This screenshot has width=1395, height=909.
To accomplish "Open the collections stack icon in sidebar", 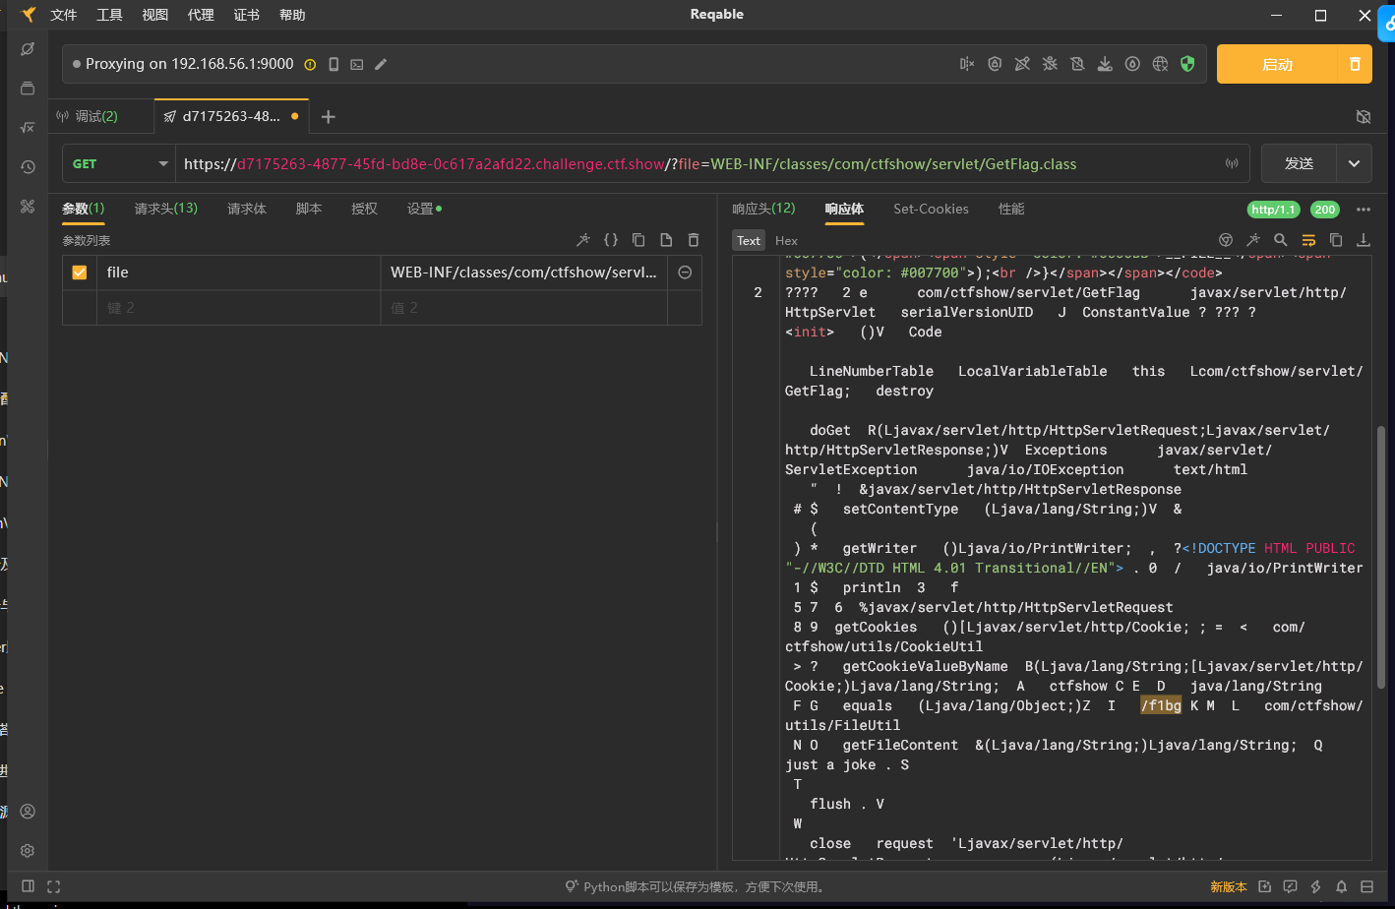I will [28, 89].
